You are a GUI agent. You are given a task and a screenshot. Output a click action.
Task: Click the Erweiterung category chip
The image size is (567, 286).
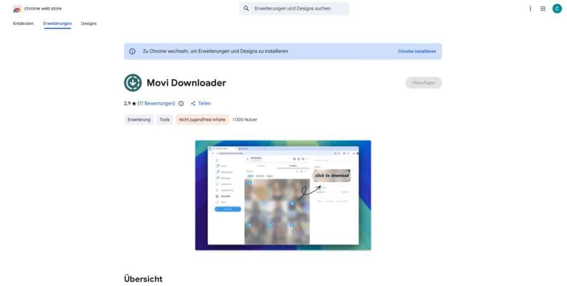tap(139, 119)
